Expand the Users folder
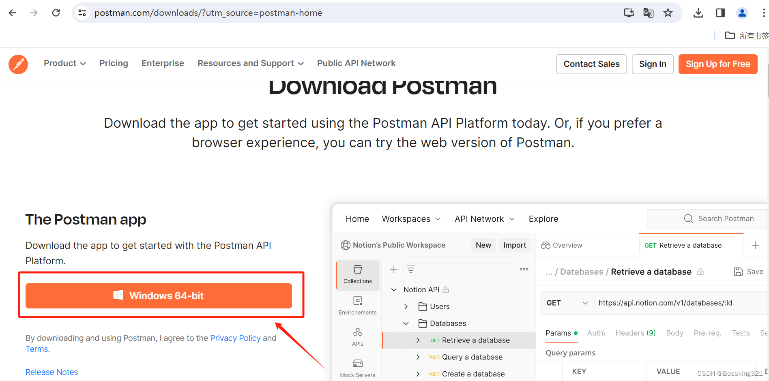The height and width of the screenshot is (381, 769). tap(406, 307)
